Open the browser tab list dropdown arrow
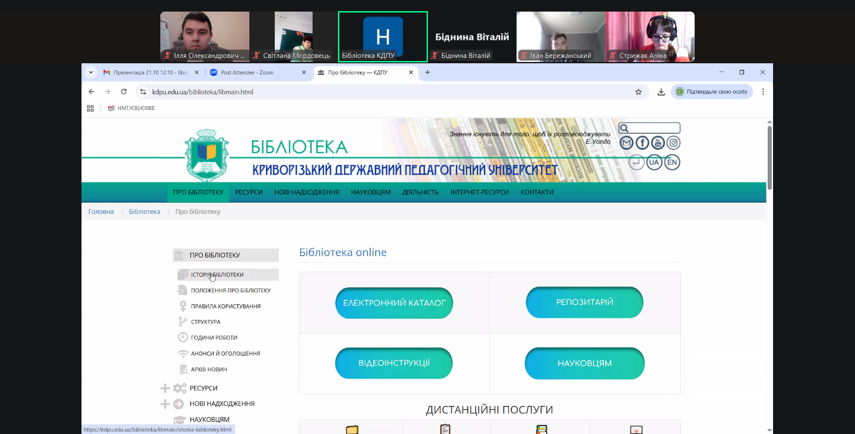This screenshot has height=434, width=855. click(91, 72)
